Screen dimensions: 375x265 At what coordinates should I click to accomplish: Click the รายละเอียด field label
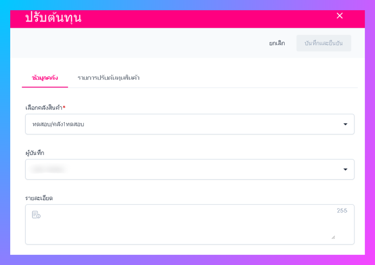coord(39,198)
